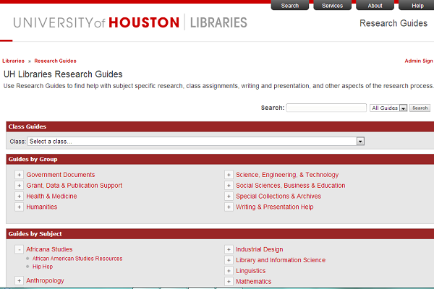Open the Health & Medicine link
Screen dimensions: 434x289
click(x=51, y=196)
